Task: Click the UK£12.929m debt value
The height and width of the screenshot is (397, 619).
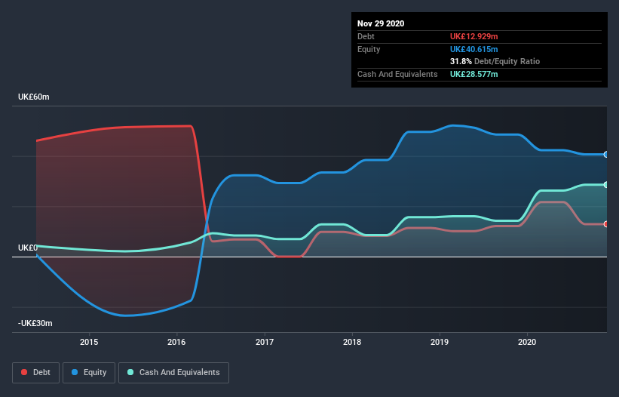Action: point(473,36)
